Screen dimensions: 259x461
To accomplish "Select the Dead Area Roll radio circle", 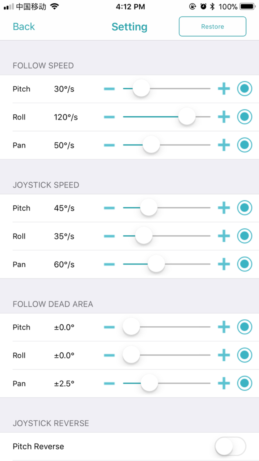I will [244, 355].
